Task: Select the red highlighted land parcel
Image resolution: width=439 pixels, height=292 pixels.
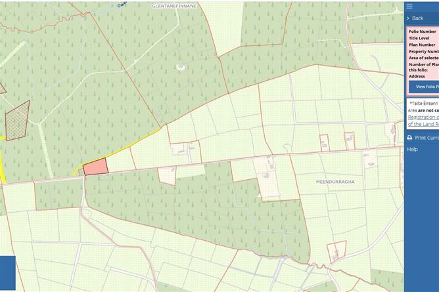Action: tap(95, 167)
